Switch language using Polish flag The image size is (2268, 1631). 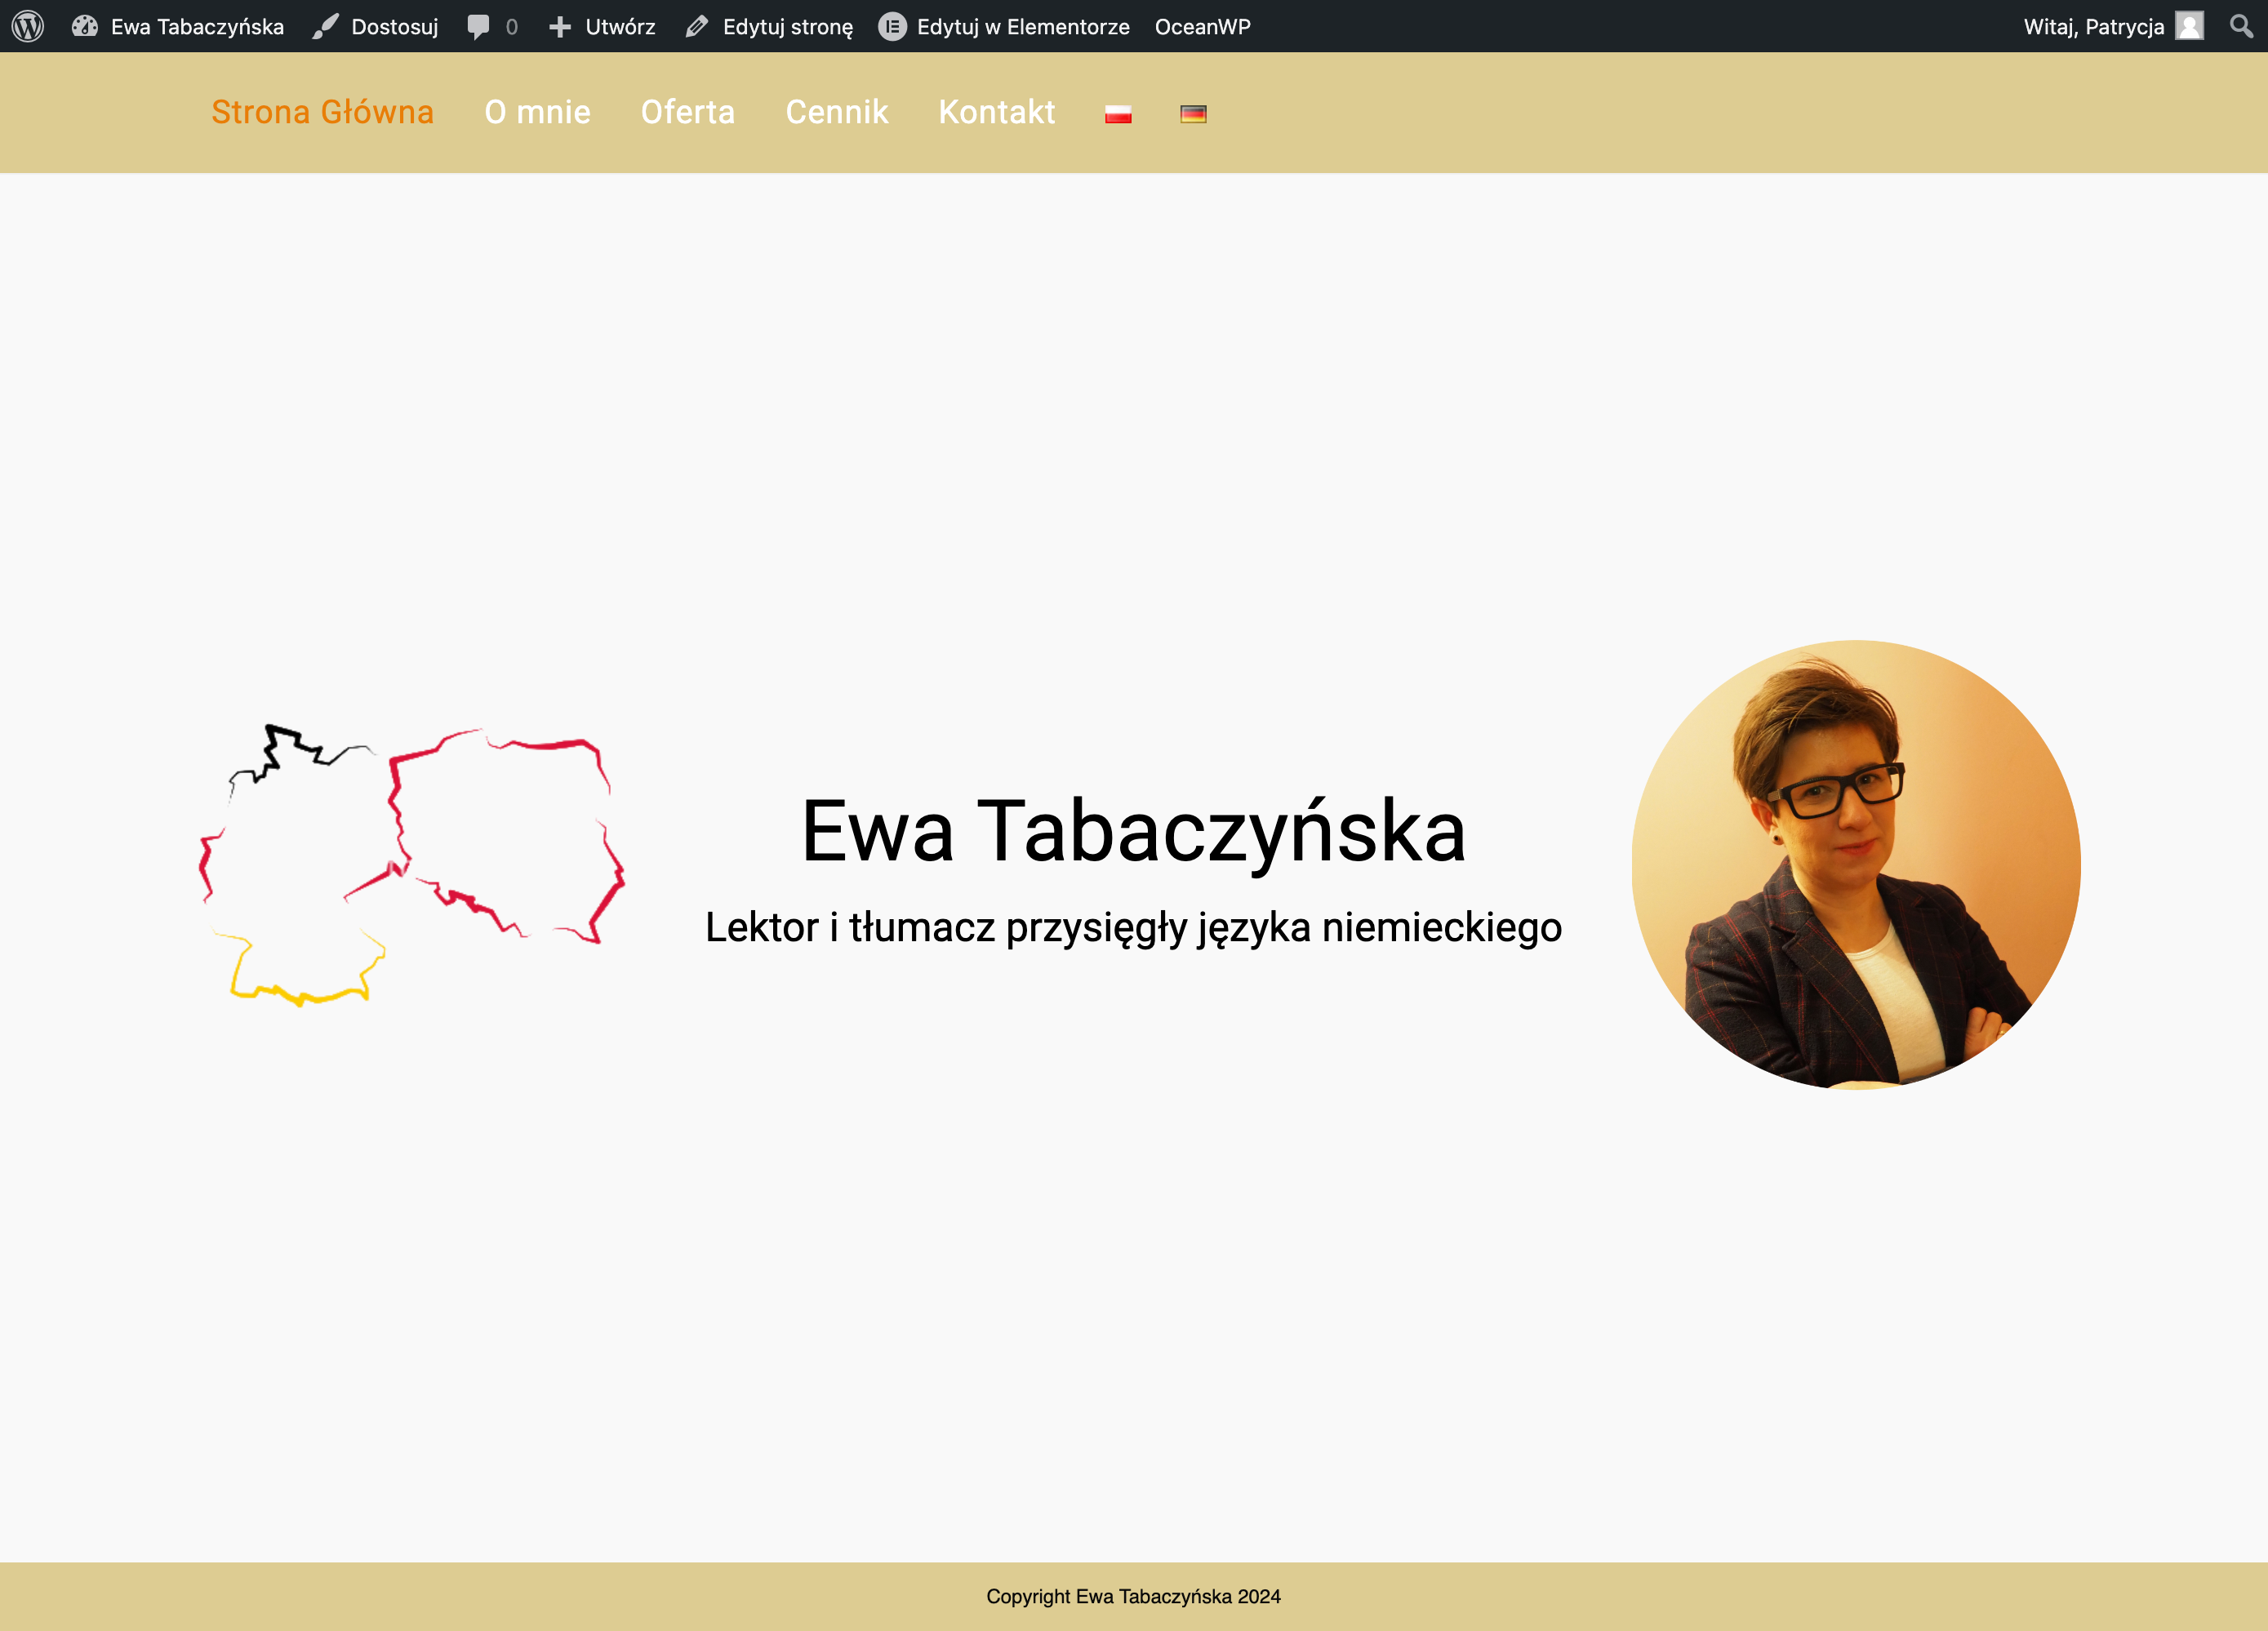coord(1118,114)
